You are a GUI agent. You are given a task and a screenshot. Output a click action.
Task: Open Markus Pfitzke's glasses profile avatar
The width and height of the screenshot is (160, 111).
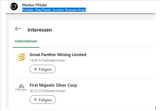click(x=14, y=6)
